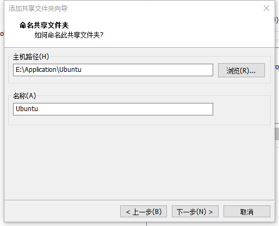Click the Ubuntu text in the name box
This screenshot has height=226, width=279.
[x=27, y=109]
